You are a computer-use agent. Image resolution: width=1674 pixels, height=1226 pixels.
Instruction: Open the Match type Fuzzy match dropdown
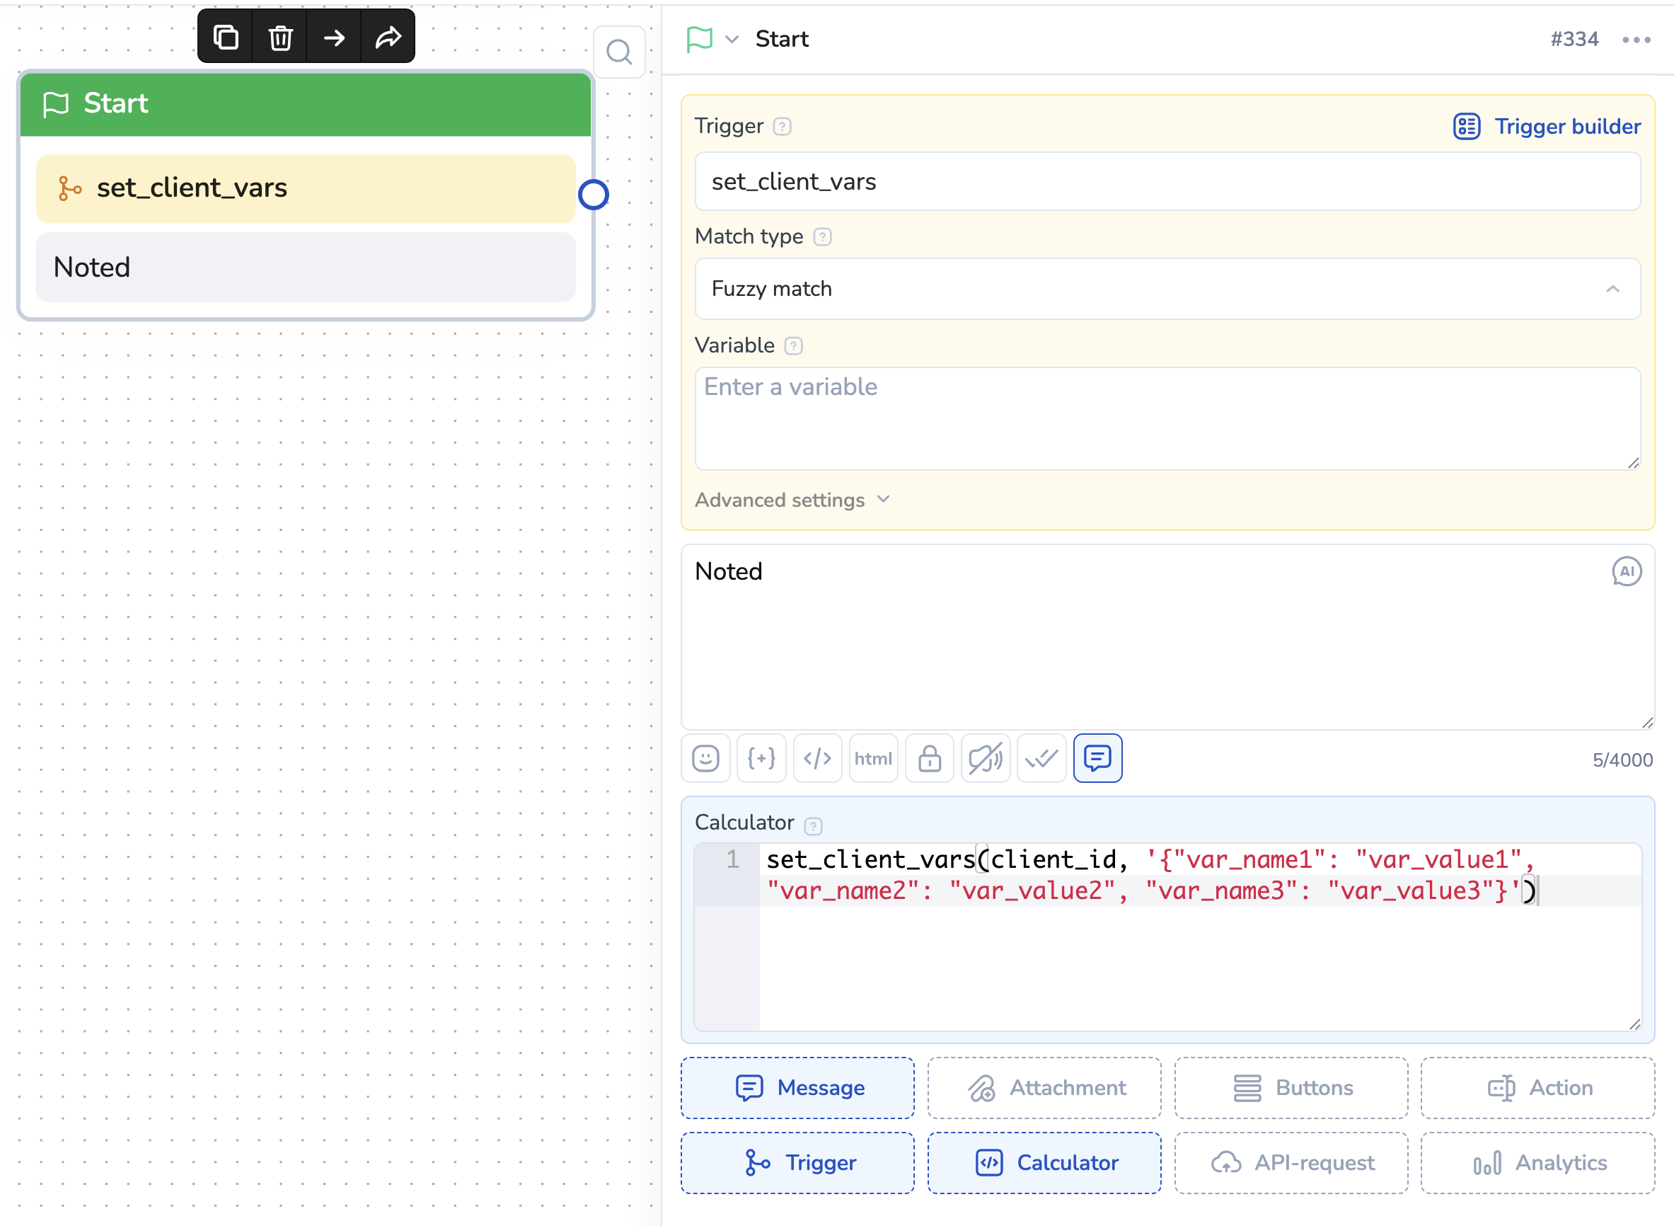coord(1167,289)
